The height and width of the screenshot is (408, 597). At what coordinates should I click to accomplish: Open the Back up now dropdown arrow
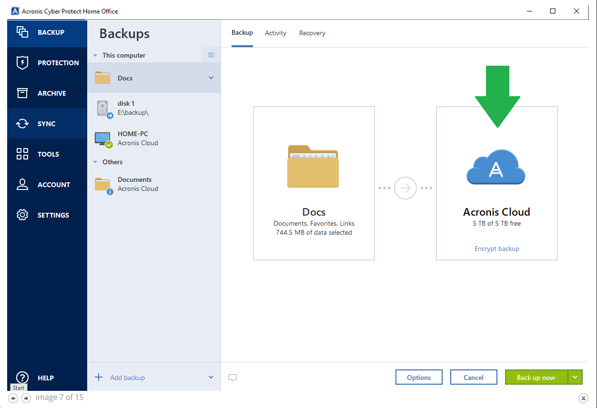point(575,378)
